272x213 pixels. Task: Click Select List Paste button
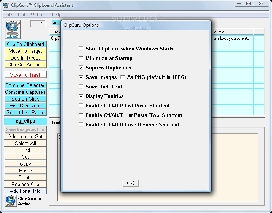coord(25,112)
